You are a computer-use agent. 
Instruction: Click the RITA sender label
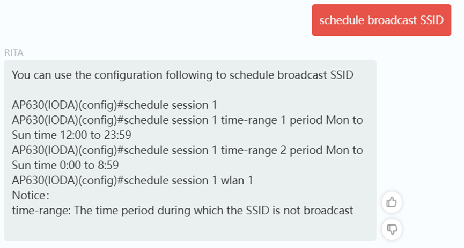point(14,53)
